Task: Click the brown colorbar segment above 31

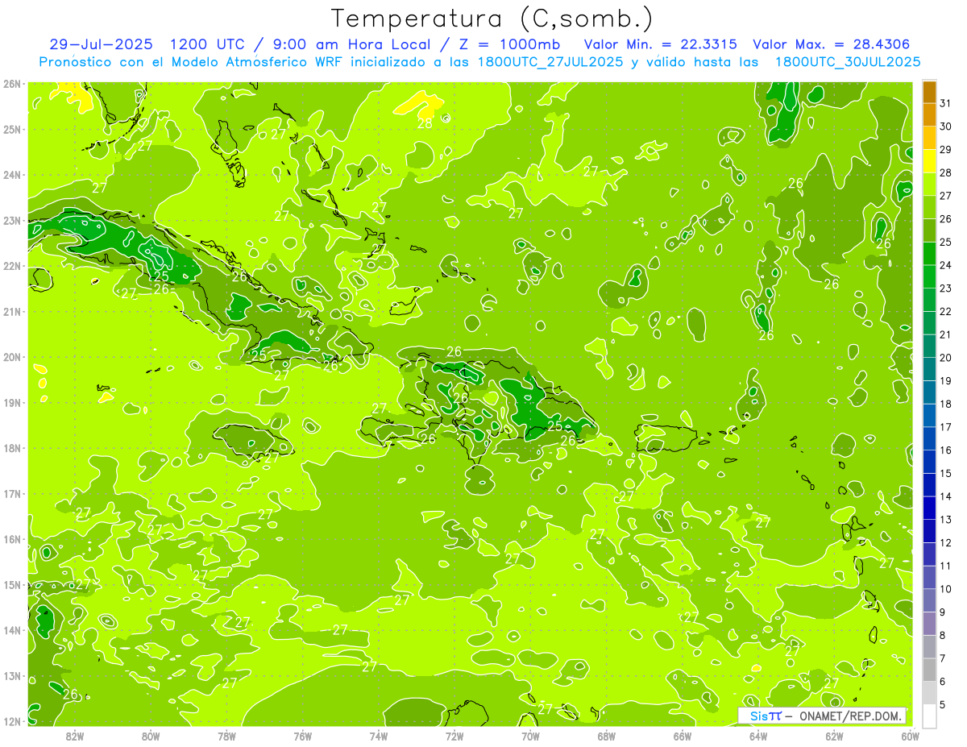Action: coord(929,92)
